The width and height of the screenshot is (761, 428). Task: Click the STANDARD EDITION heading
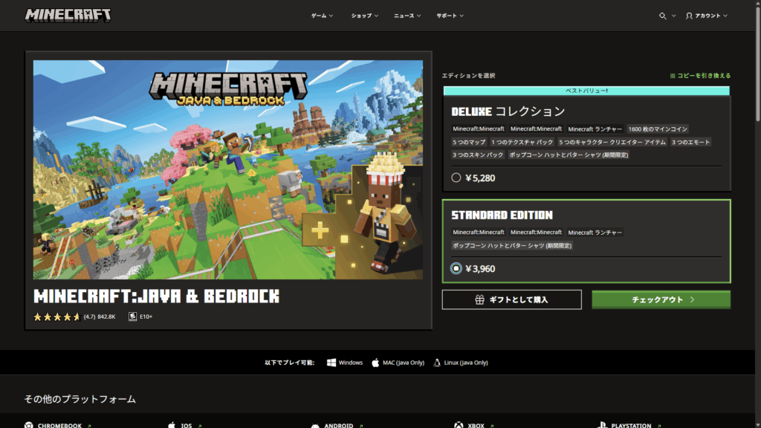502,215
